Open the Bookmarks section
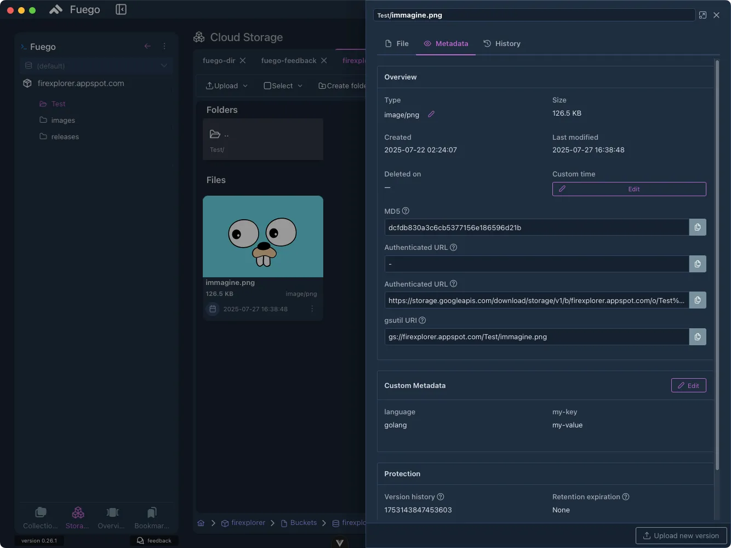The image size is (731, 548). (x=151, y=517)
